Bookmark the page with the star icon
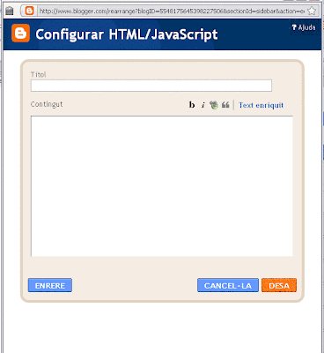This screenshot has width=324, height=353. 312,11
